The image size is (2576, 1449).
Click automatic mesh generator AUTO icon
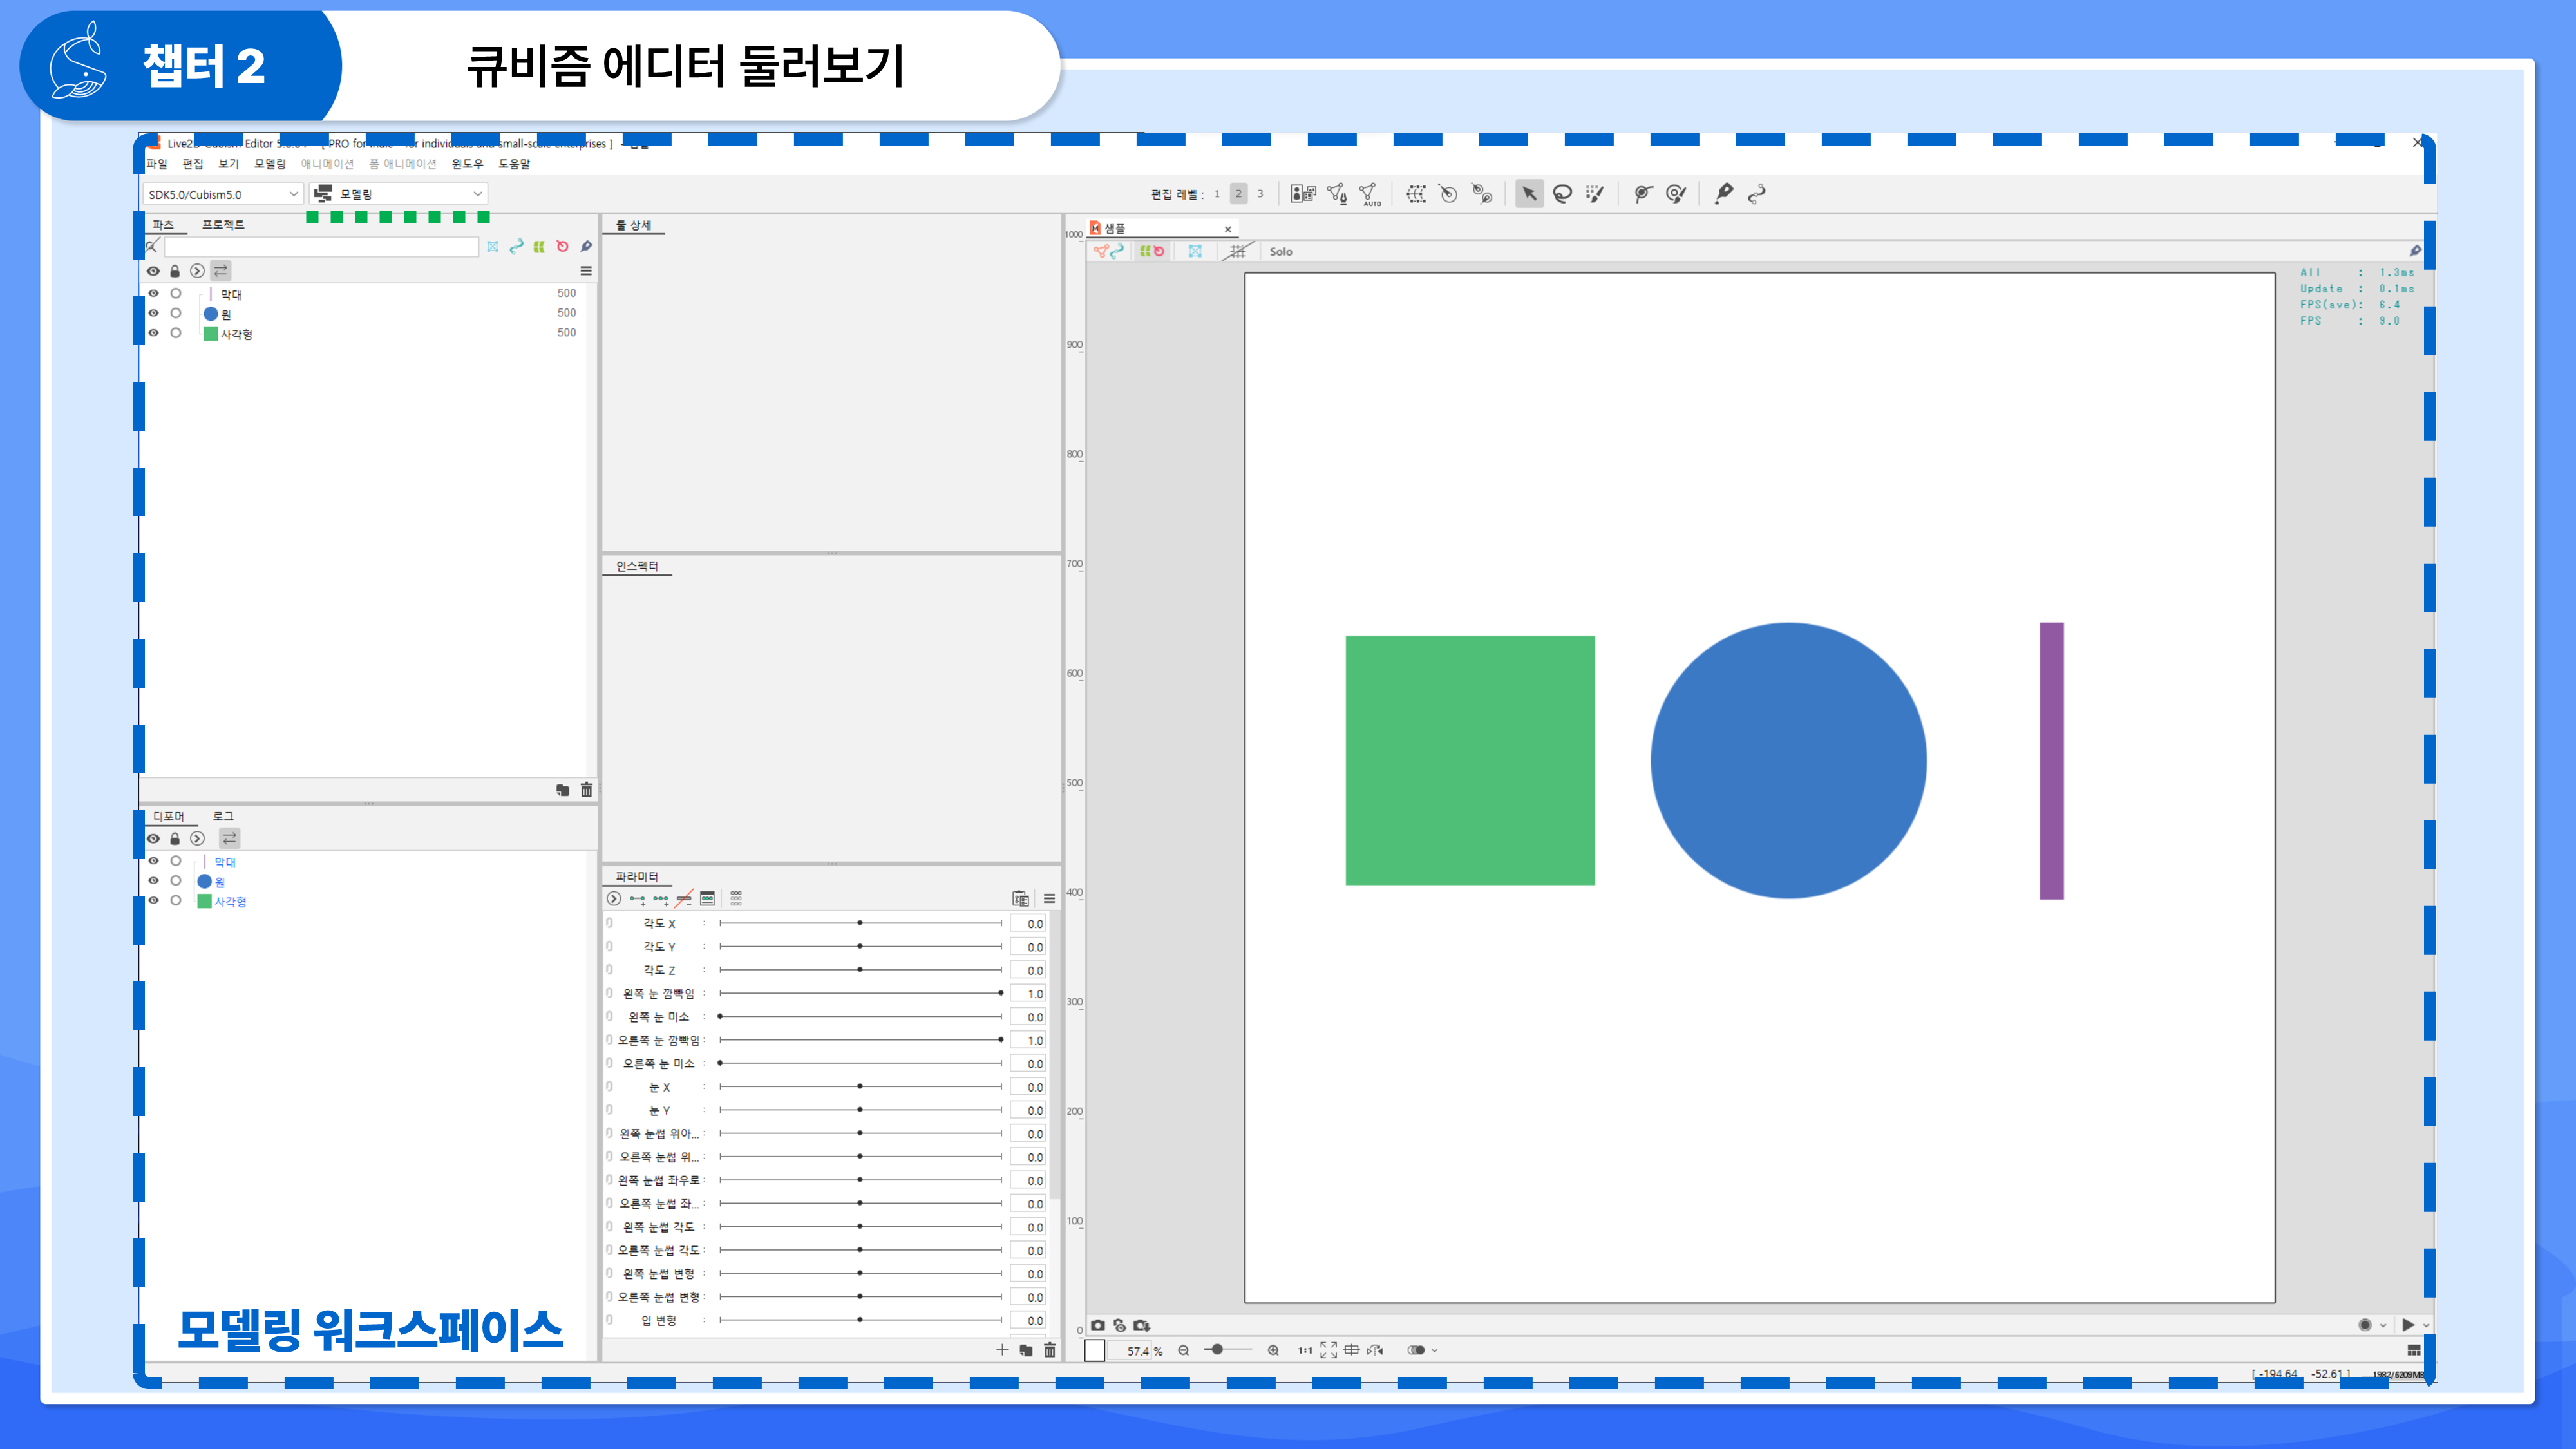point(1370,194)
